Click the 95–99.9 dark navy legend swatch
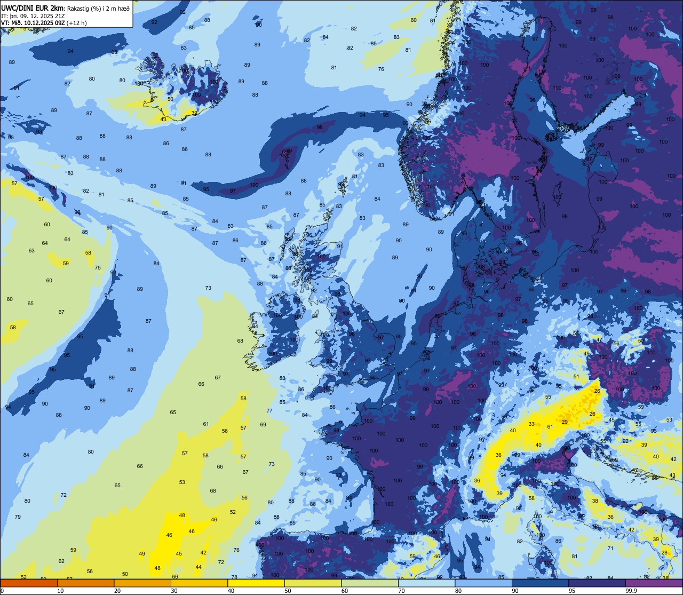Viewport: 683px width, 595px height. point(597,583)
